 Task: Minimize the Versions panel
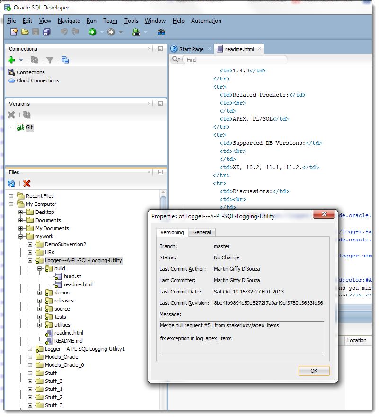point(160,104)
